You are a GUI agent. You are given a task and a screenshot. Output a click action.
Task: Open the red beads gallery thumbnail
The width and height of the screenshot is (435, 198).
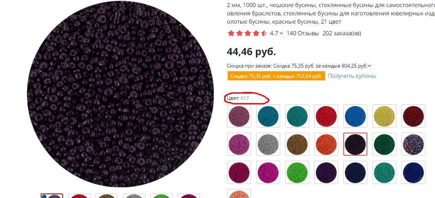click(x=79, y=196)
